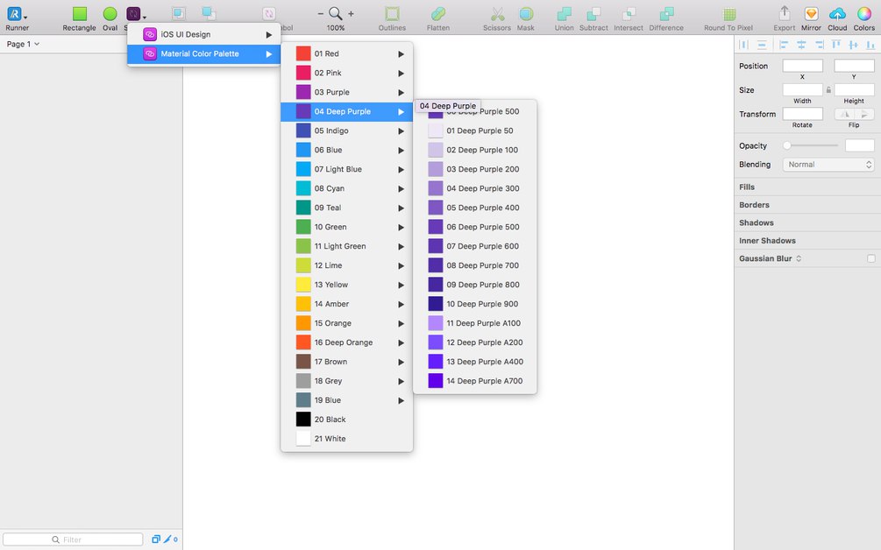881x550 pixels.
Task: Select 12 Deep Purple A200
Action: (475, 342)
